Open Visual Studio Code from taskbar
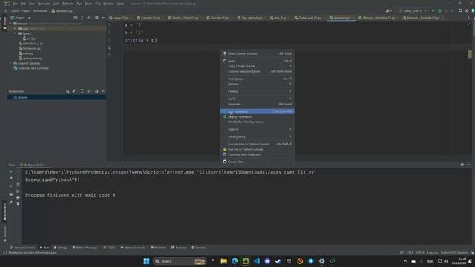The image size is (475, 267). click(x=257, y=261)
